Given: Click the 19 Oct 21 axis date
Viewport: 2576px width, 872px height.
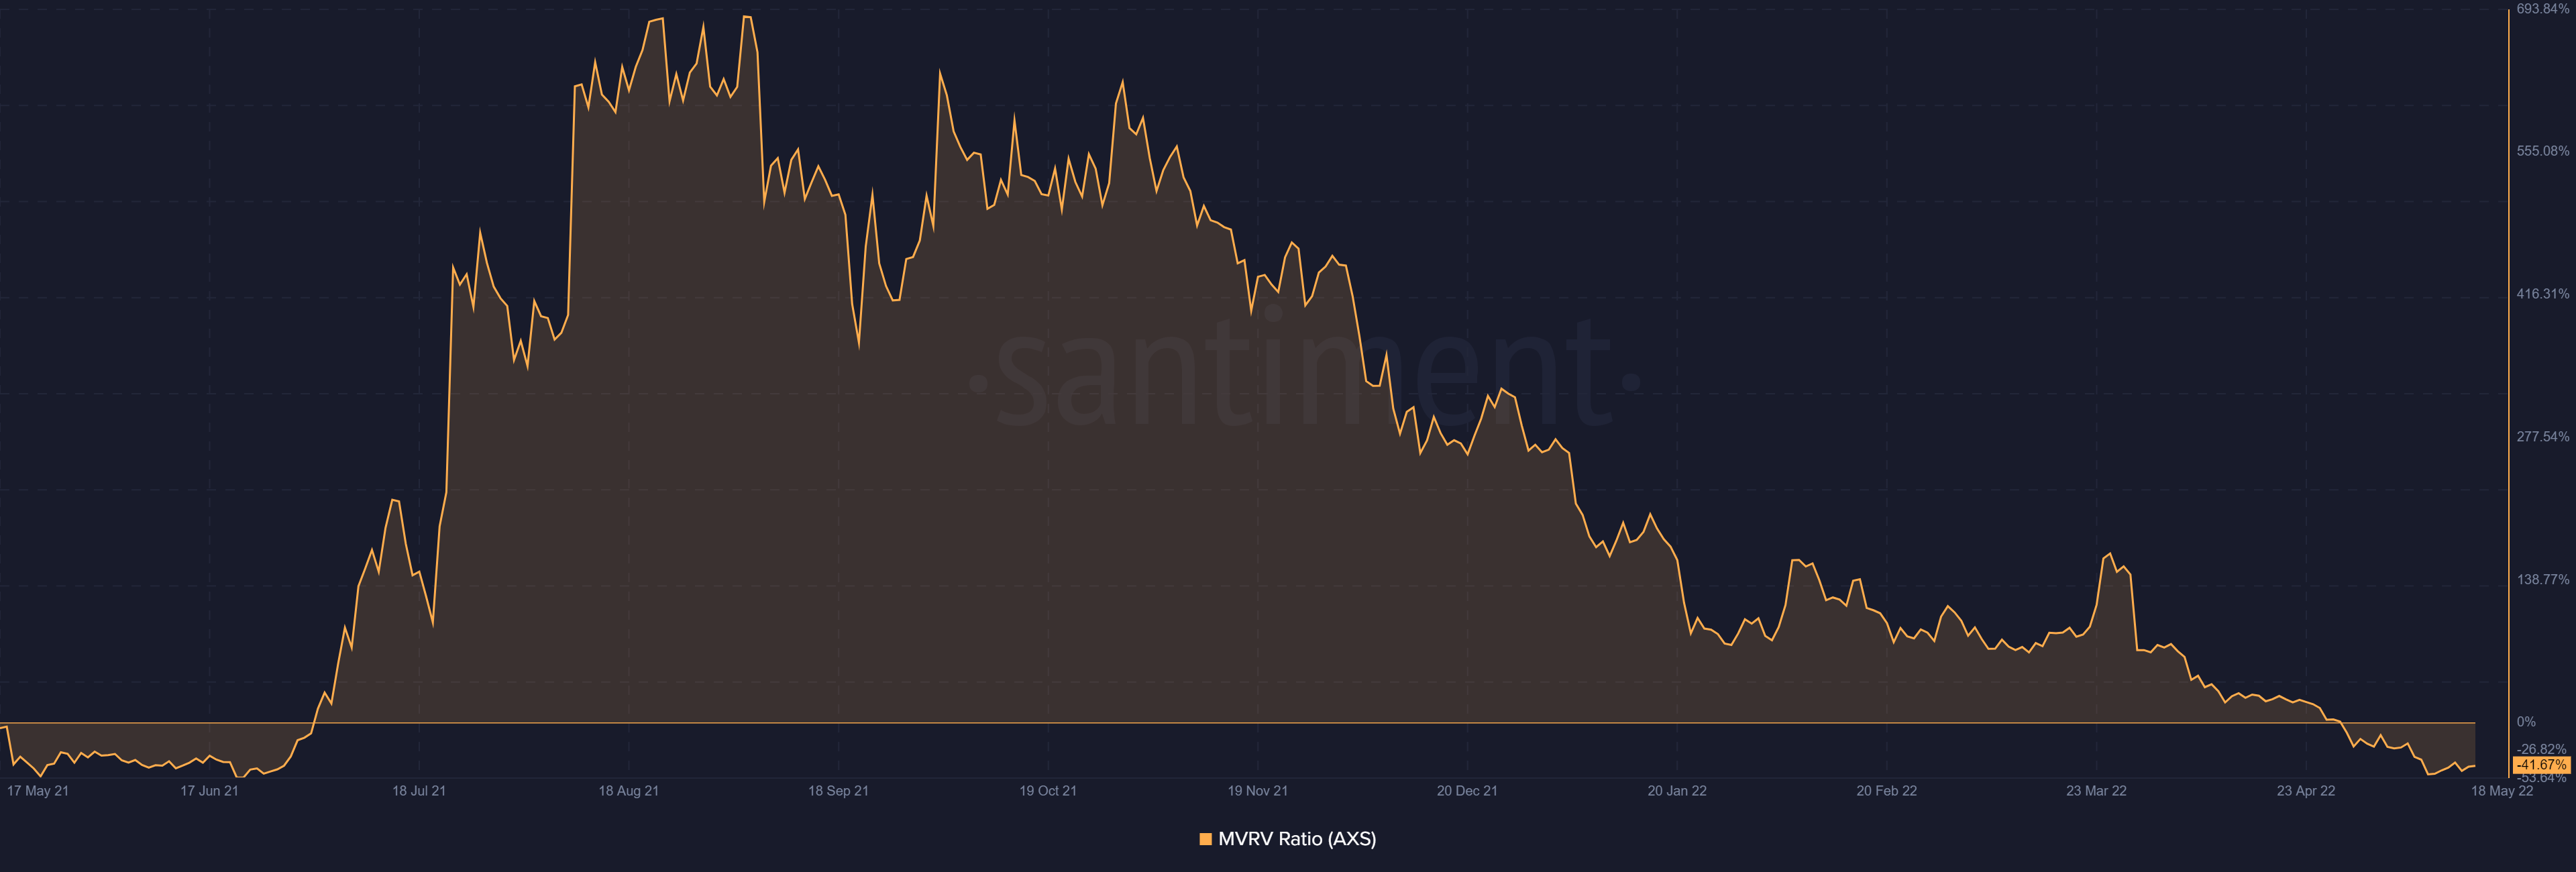Looking at the screenshot, I should [1048, 791].
